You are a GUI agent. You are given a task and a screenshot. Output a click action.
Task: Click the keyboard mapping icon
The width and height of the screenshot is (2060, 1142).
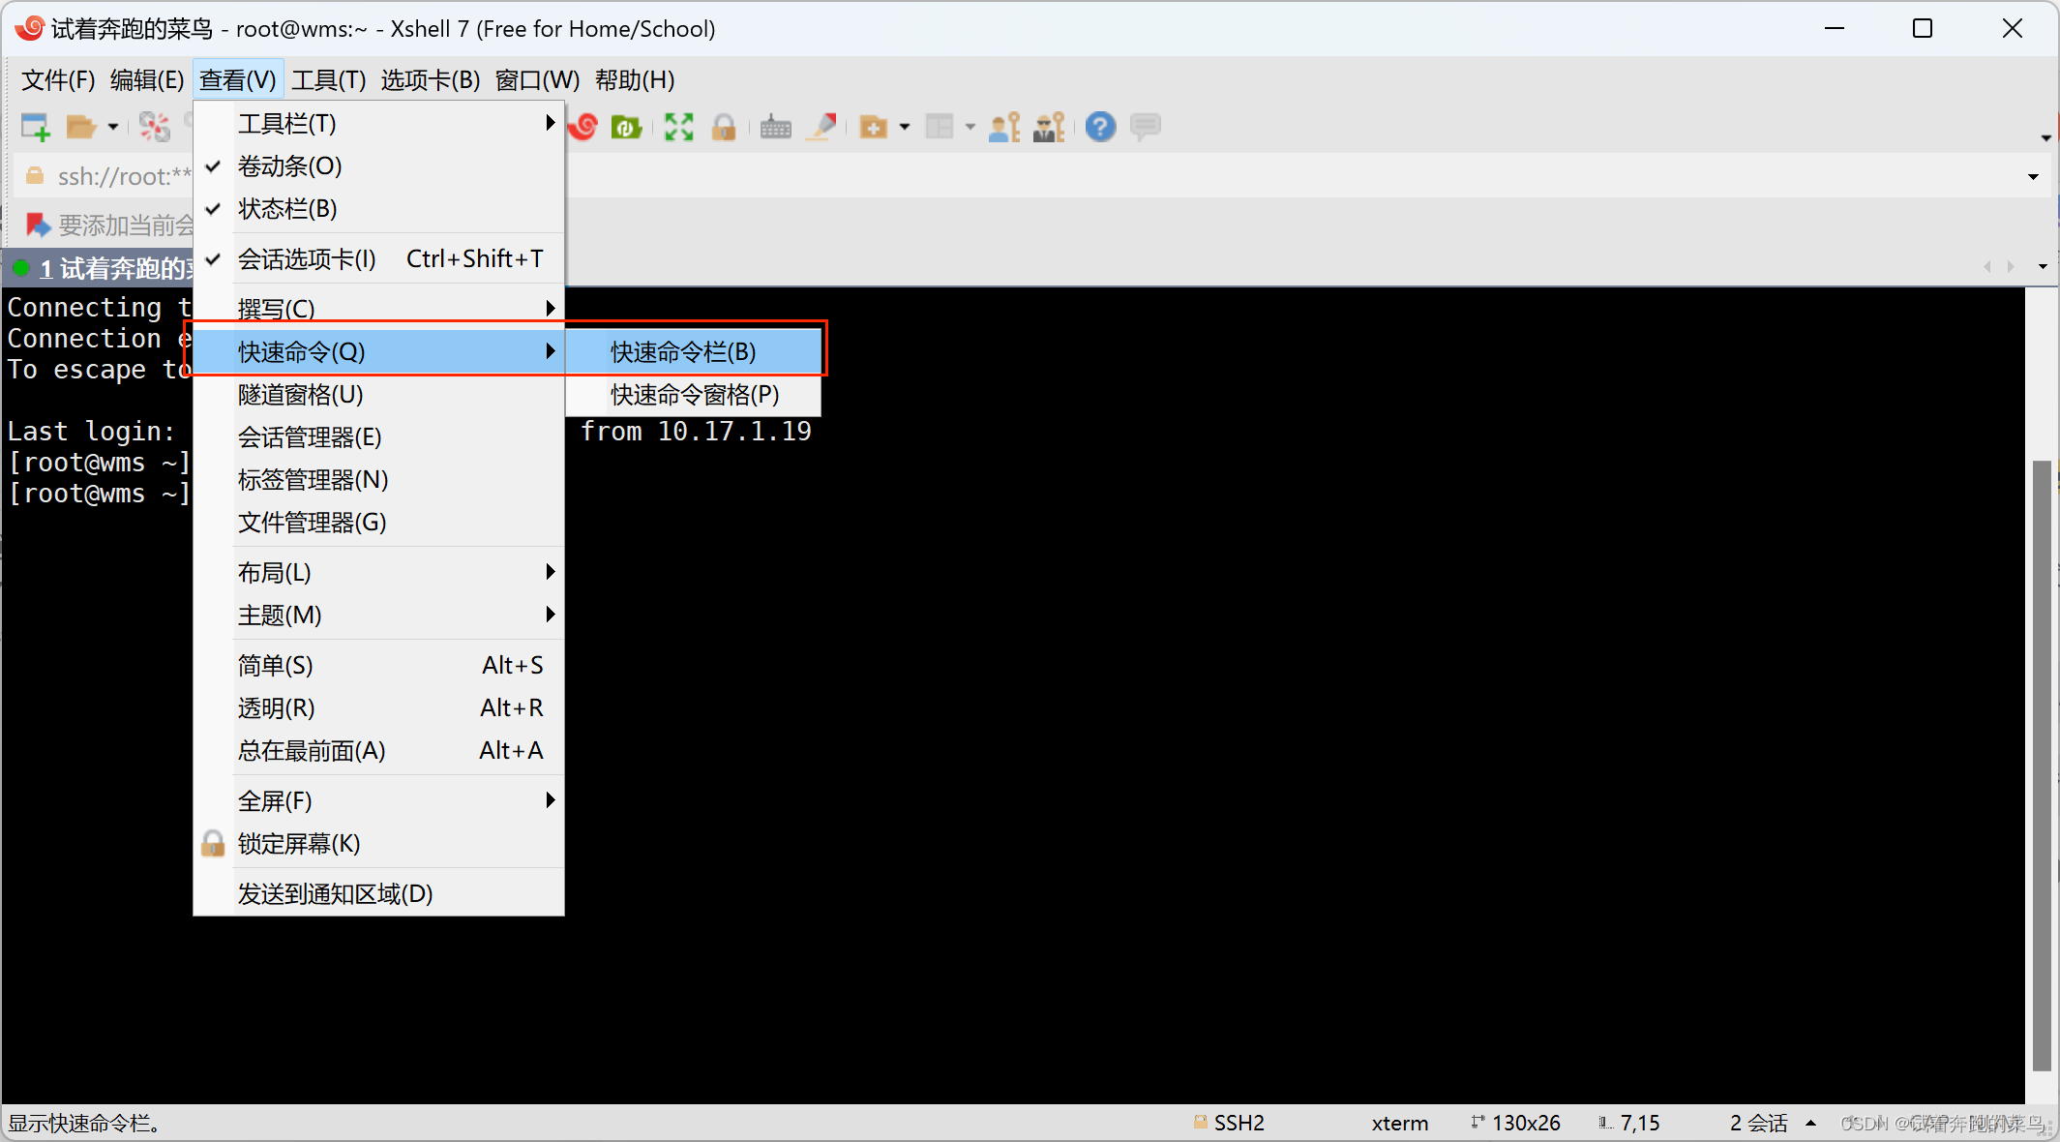pos(775,127)
